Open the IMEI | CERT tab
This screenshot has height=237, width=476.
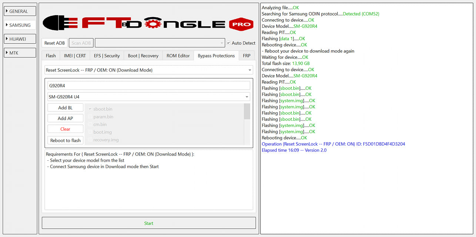75,56
